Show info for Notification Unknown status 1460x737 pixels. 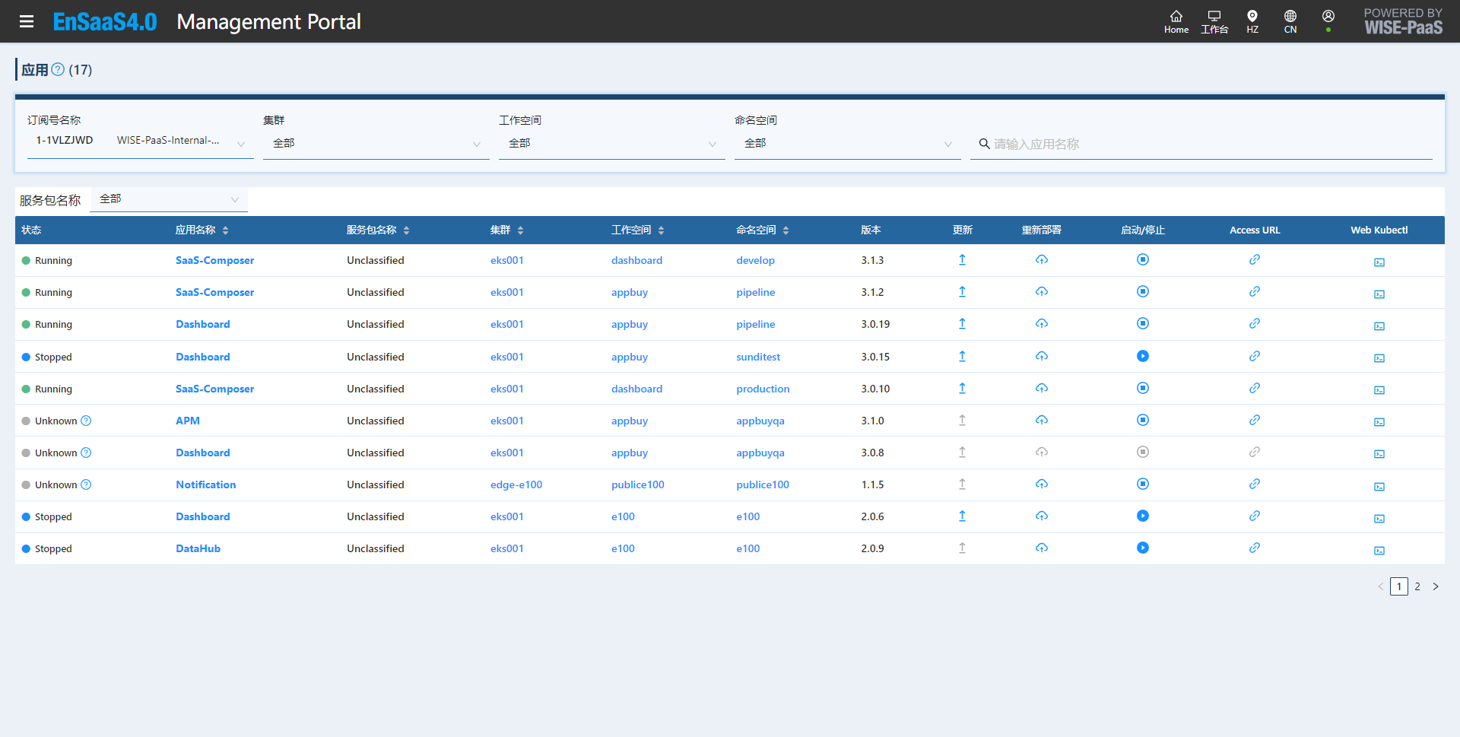(x=86, y=484)
